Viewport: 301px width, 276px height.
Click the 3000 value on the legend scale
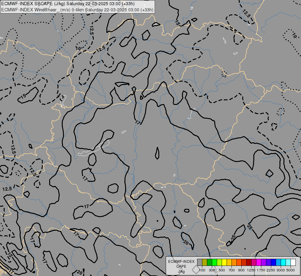[x=281, y=270]
